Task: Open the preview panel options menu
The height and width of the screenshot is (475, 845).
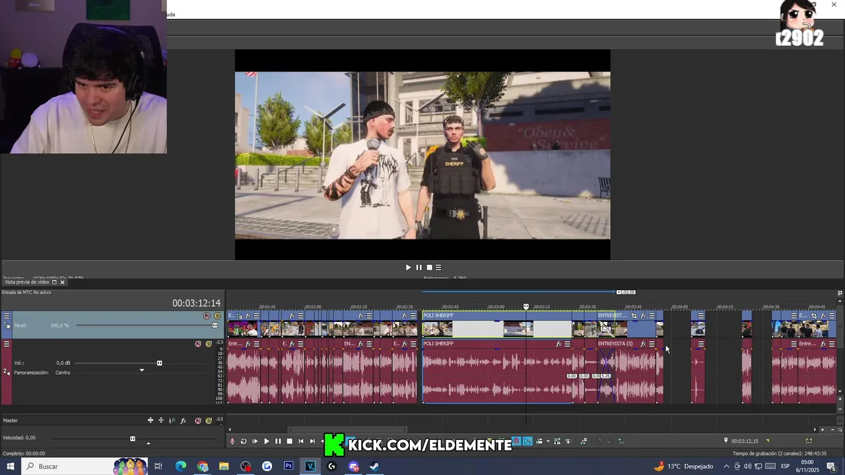Action: (x=438, y=267)
